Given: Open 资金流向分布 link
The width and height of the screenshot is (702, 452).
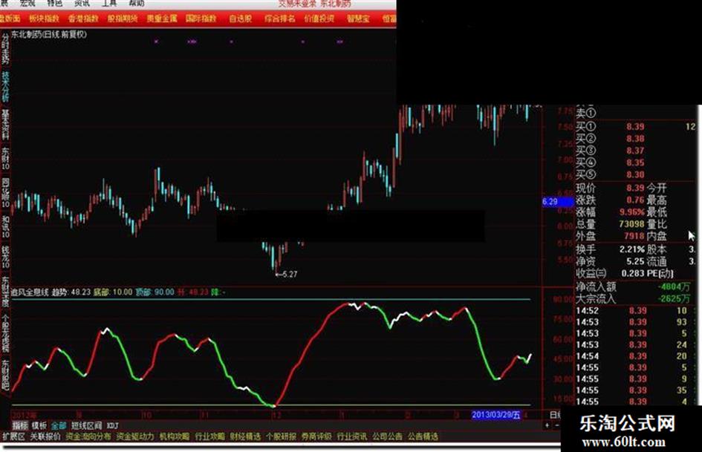Looking at the screenshot, I should 88,436.
